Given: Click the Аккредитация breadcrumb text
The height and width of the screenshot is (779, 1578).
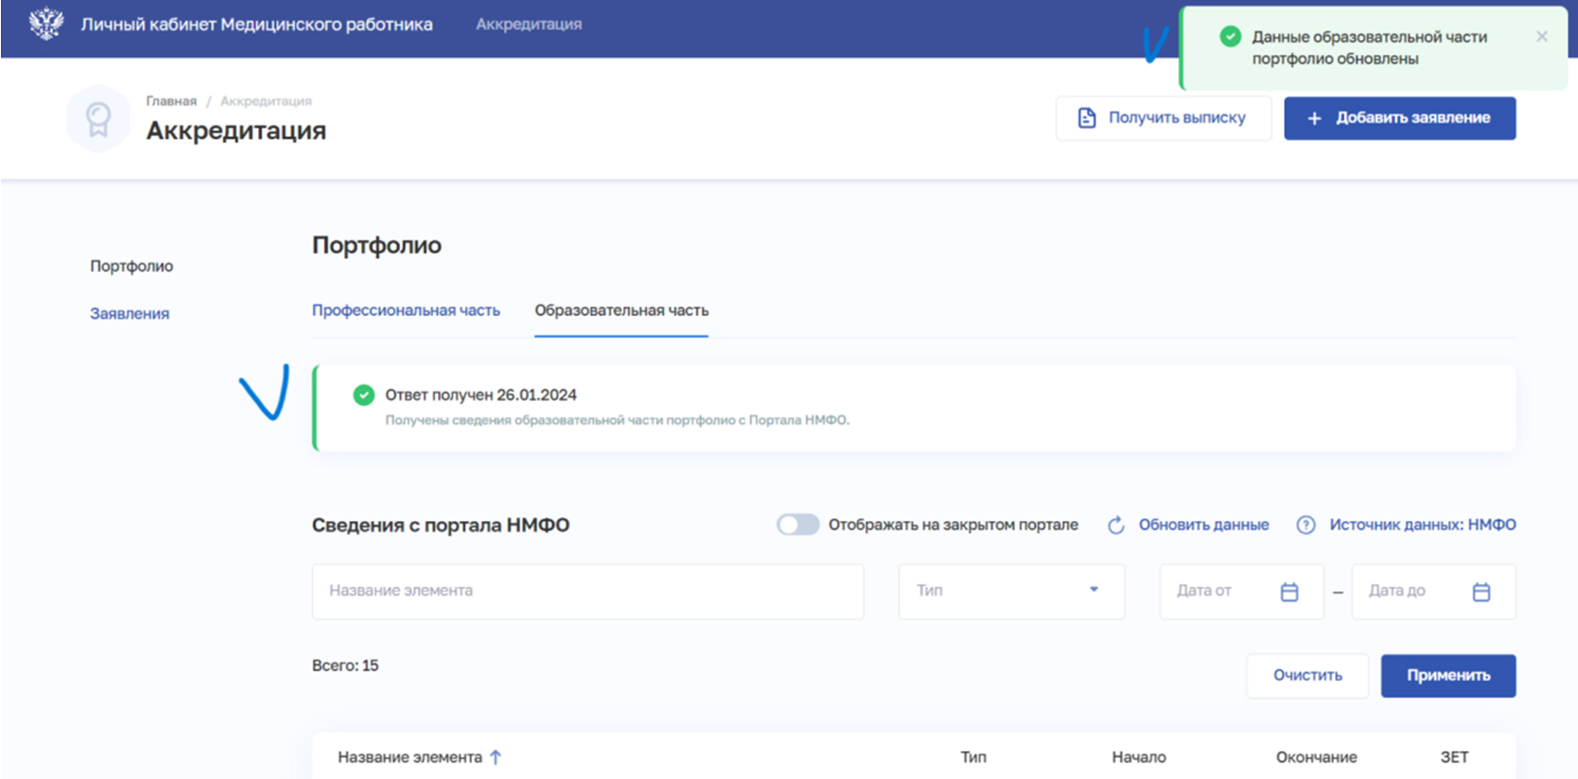Looking at the screenshot, I should pos(266,101).
